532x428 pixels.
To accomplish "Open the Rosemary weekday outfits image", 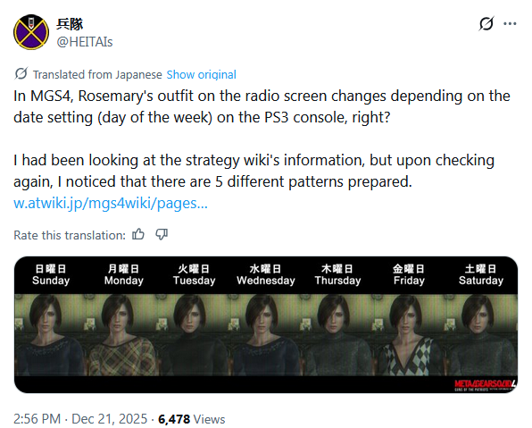I will point(266,324).
